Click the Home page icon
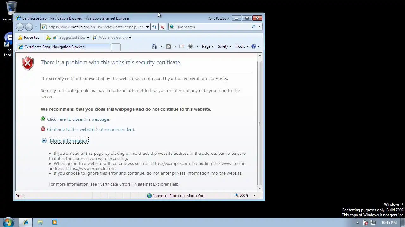 (x=154, y=46)
